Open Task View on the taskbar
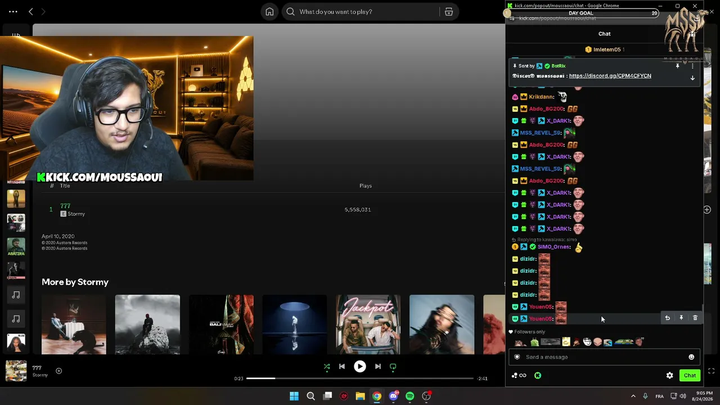 [x=327, y=397]
